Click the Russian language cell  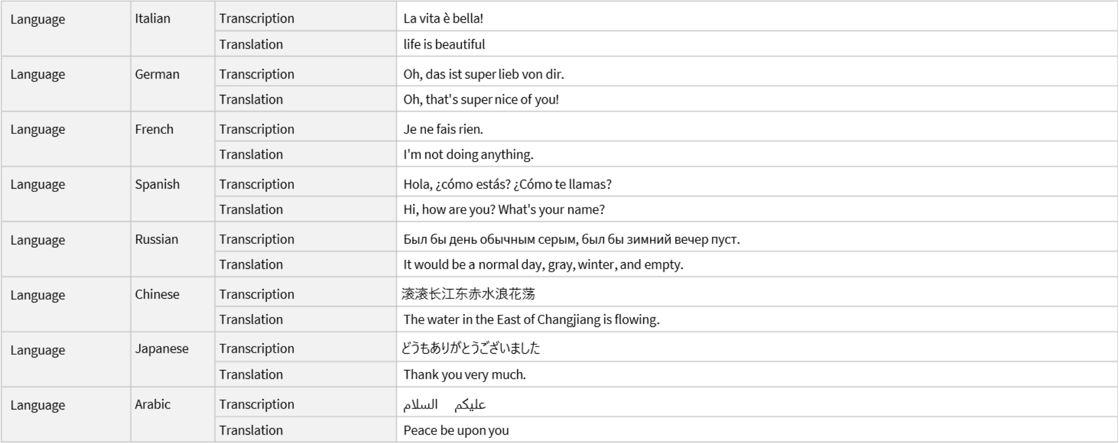click(x=156, y=239)
